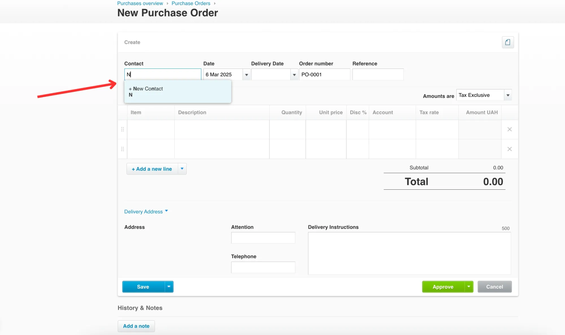Expand the Add a new line dropdown arrow

182,169
